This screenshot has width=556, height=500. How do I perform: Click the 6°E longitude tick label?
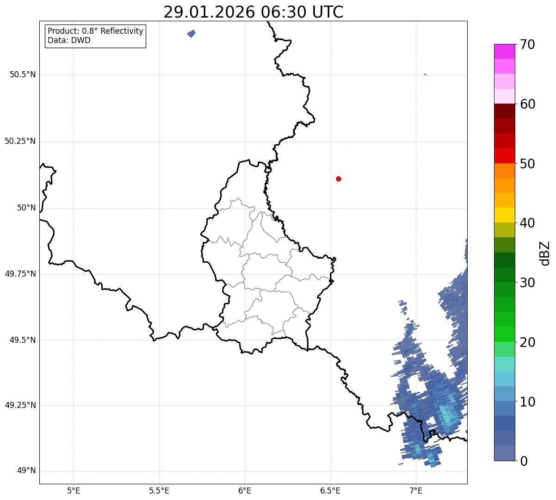coord(245,490)
